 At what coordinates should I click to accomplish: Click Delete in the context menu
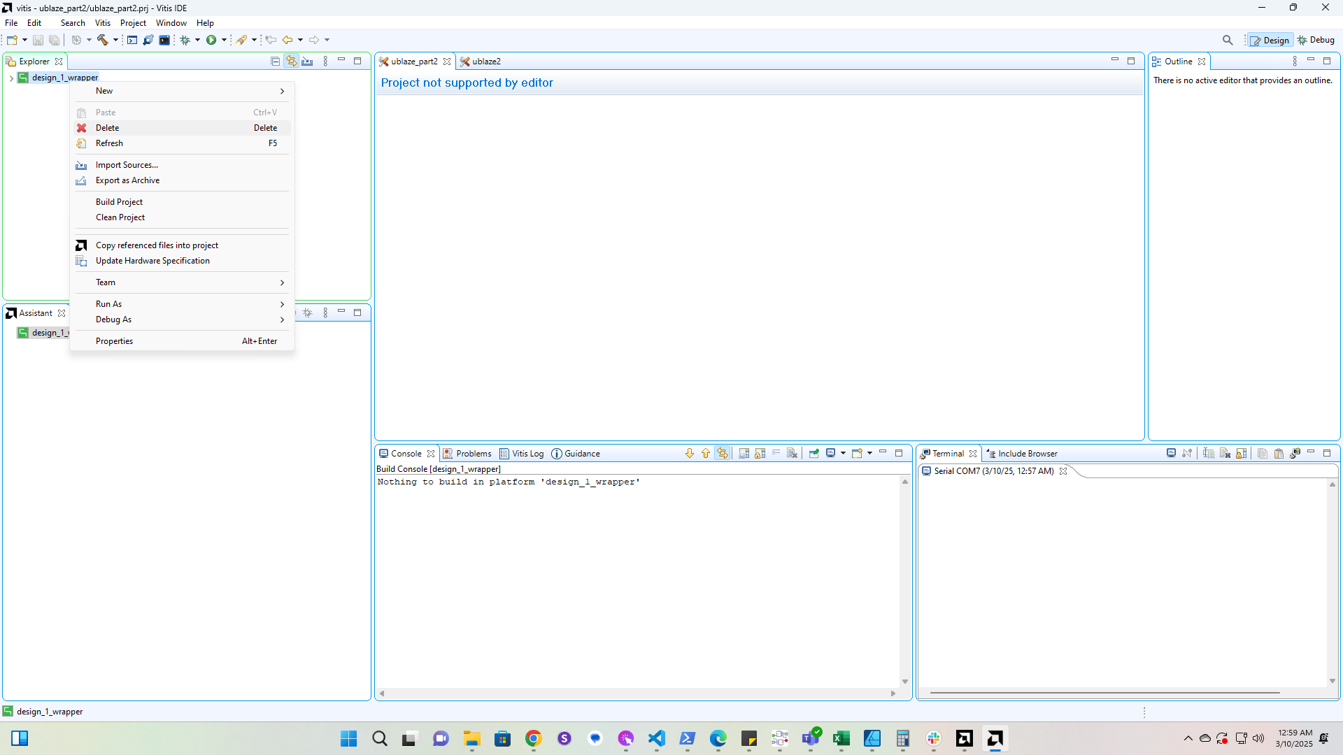107,128
